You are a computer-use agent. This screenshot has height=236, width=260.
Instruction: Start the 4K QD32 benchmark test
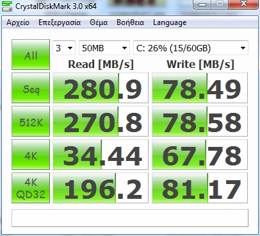tap(31, 188)
